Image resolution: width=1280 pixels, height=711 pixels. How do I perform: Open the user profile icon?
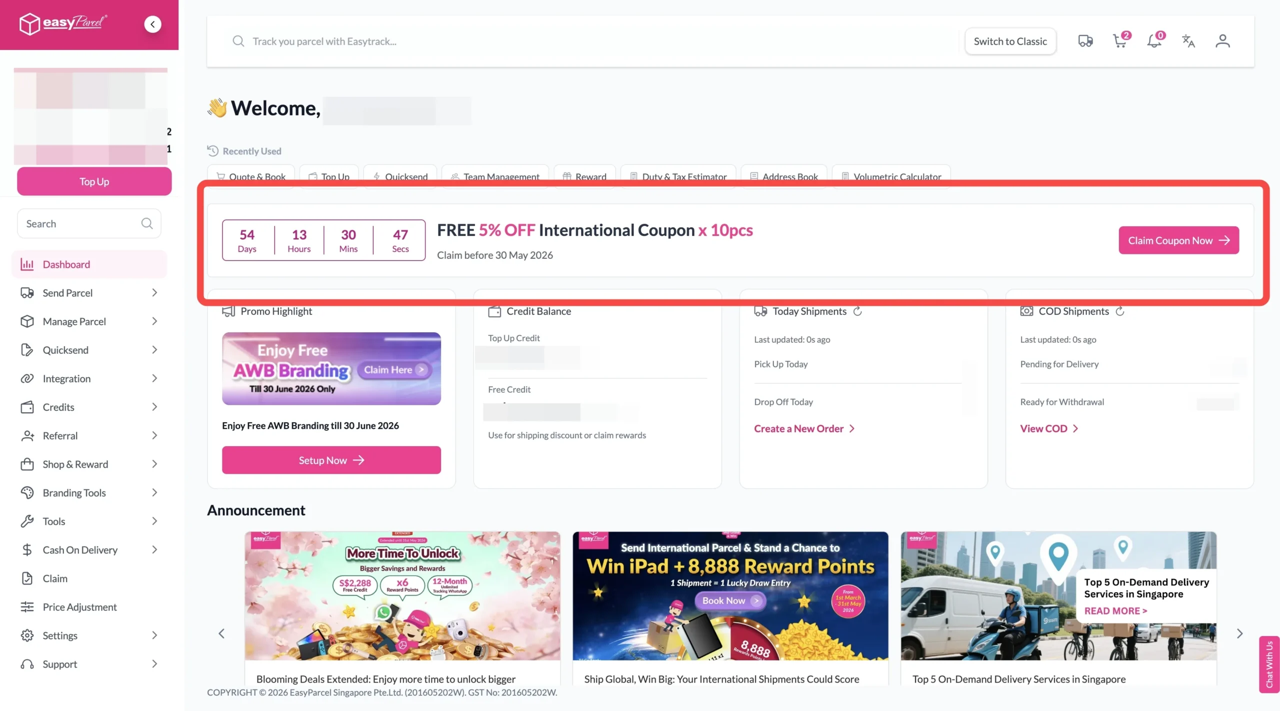pos(1222,41)
